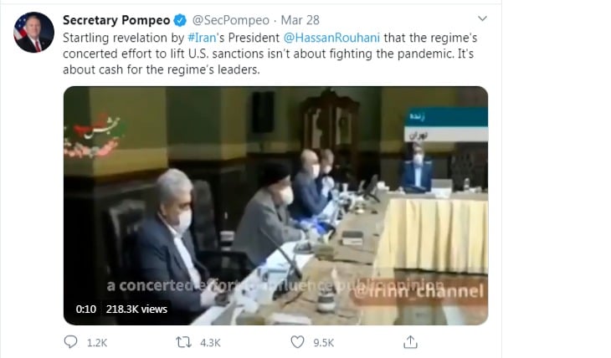Click the reply speech bubble icon
The image size is (611, 358).
(70, 342)
